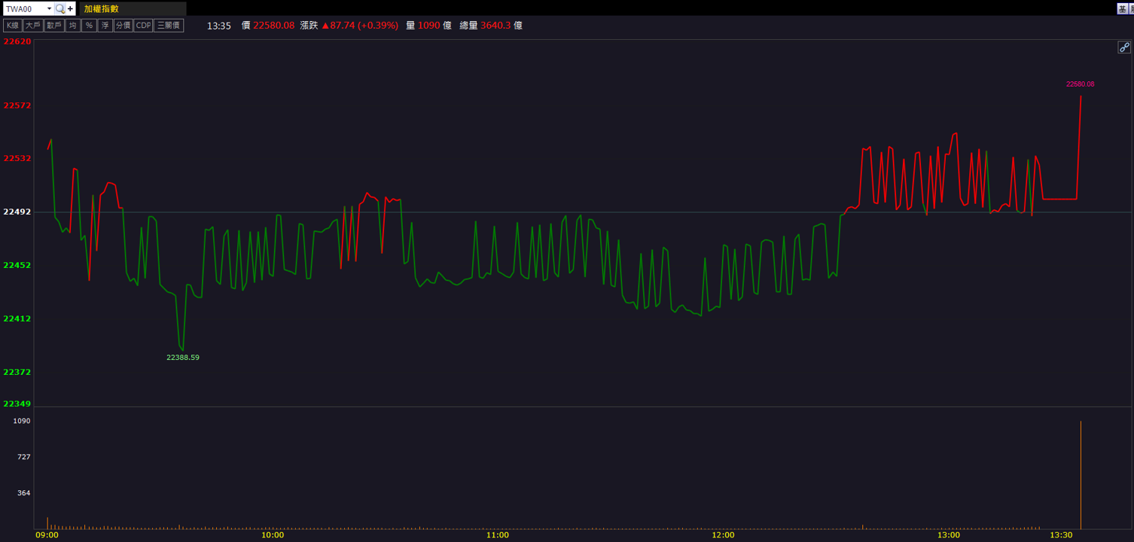Click the price value 22580.08 in header
The width and height of the screenshot is (1134, 542).
[x=273, y=26]
